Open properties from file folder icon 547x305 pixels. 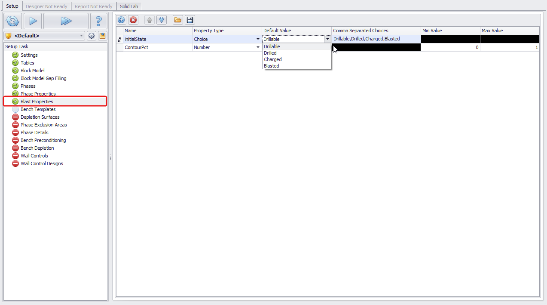(x=178, y=20)
